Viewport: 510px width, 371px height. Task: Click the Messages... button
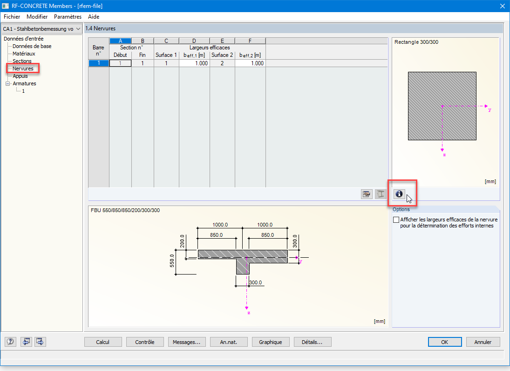tap(187, 342)
